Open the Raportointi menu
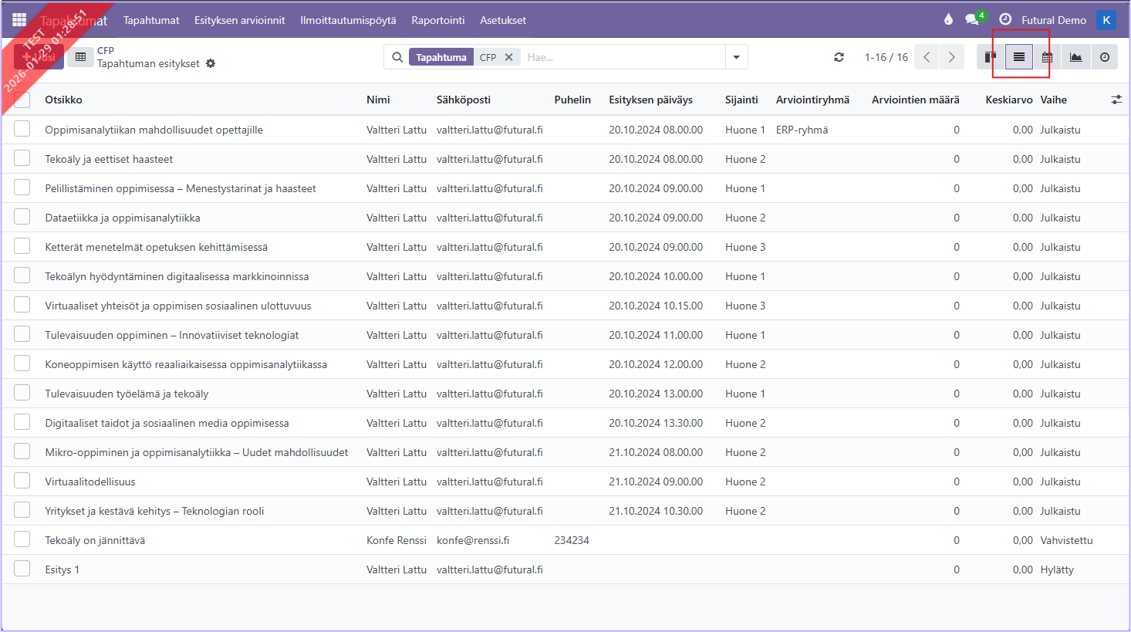Screen dimensions: 1131x632 tap(437, 20)
